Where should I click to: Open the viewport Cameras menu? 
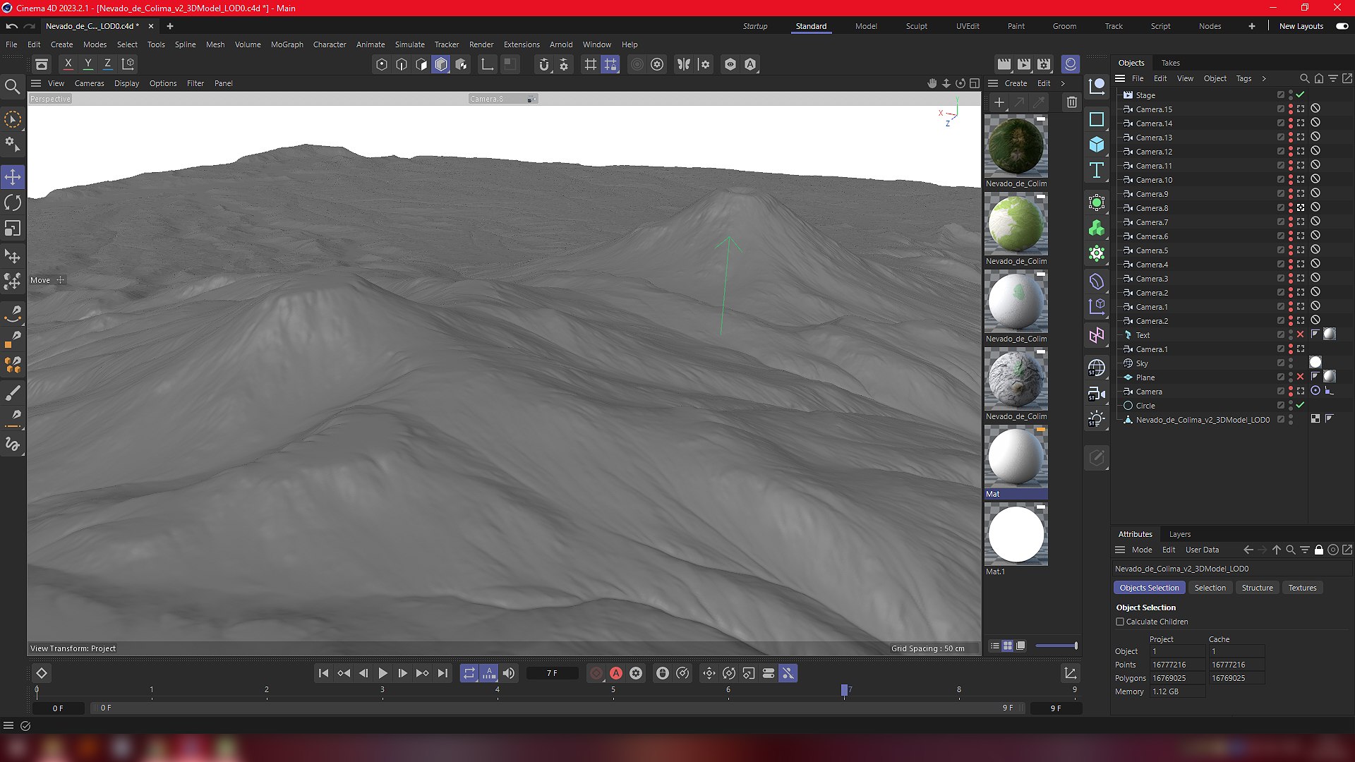pyautogui.click(x=90, y=83)
